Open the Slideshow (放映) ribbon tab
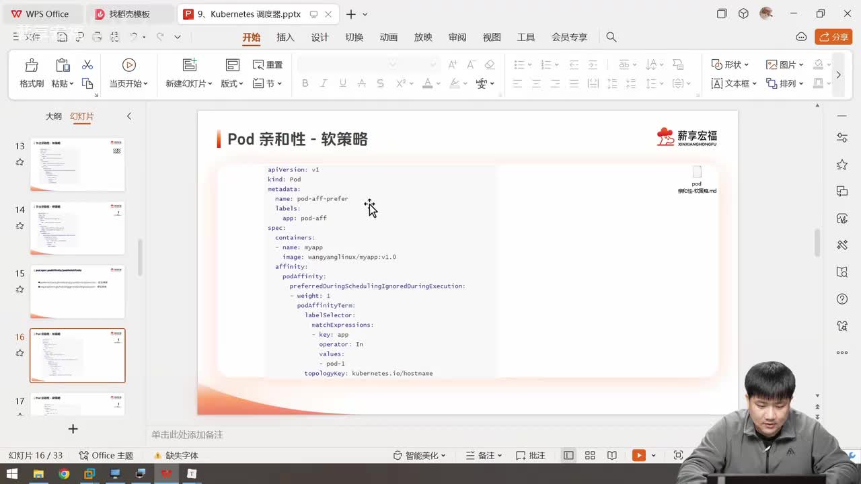Image resolution: width=861 pixels, height=484 pixels. [x=423, y=37]
